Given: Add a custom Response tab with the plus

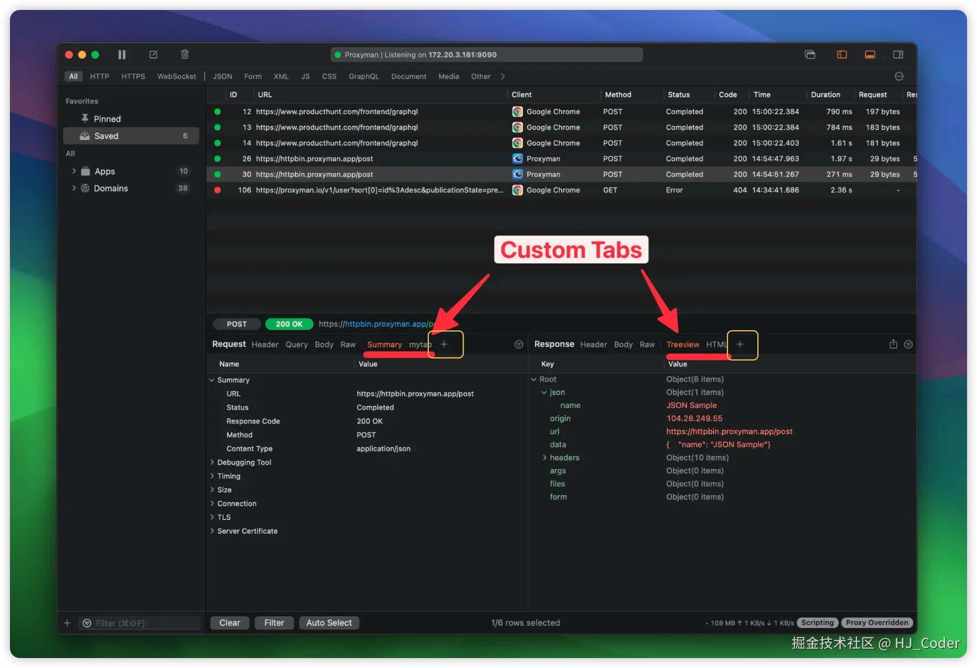Looking at the screenshot, I should point(740,344).
